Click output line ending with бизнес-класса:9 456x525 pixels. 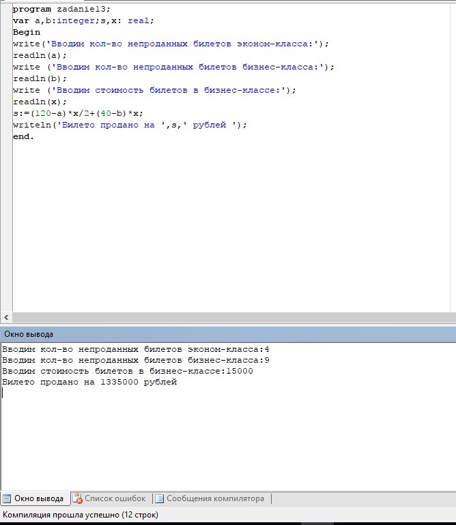coord(136,360)
